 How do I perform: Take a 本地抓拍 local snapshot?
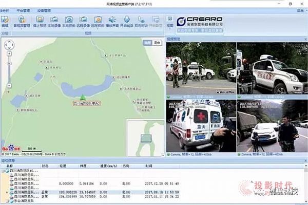tap(69, 22)
